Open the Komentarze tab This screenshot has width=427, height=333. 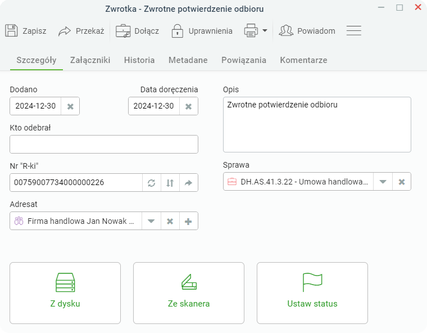[303, 60]
